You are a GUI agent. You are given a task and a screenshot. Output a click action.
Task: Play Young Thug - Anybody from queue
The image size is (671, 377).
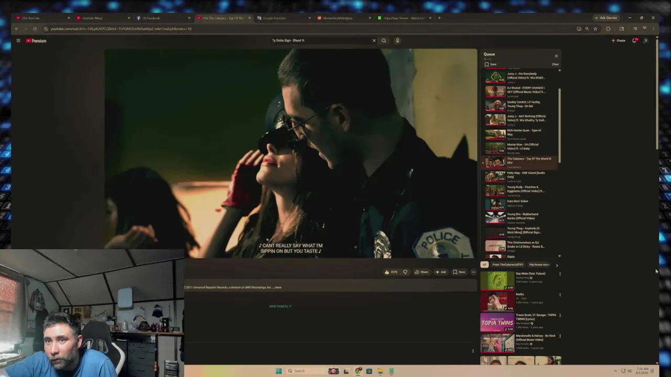[521, 232]
